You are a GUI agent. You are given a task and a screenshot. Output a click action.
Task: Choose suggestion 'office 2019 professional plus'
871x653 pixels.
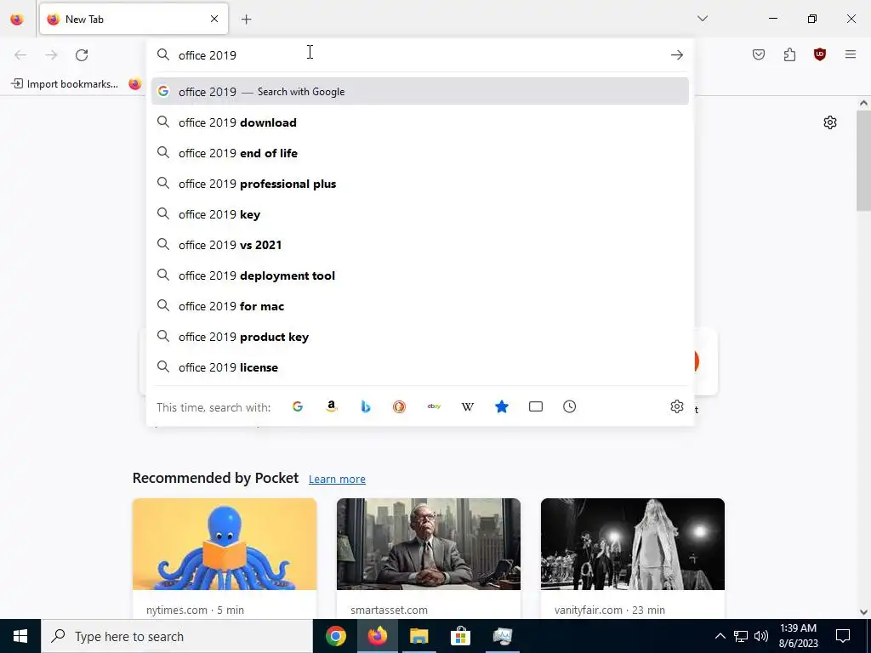[420, 184]
